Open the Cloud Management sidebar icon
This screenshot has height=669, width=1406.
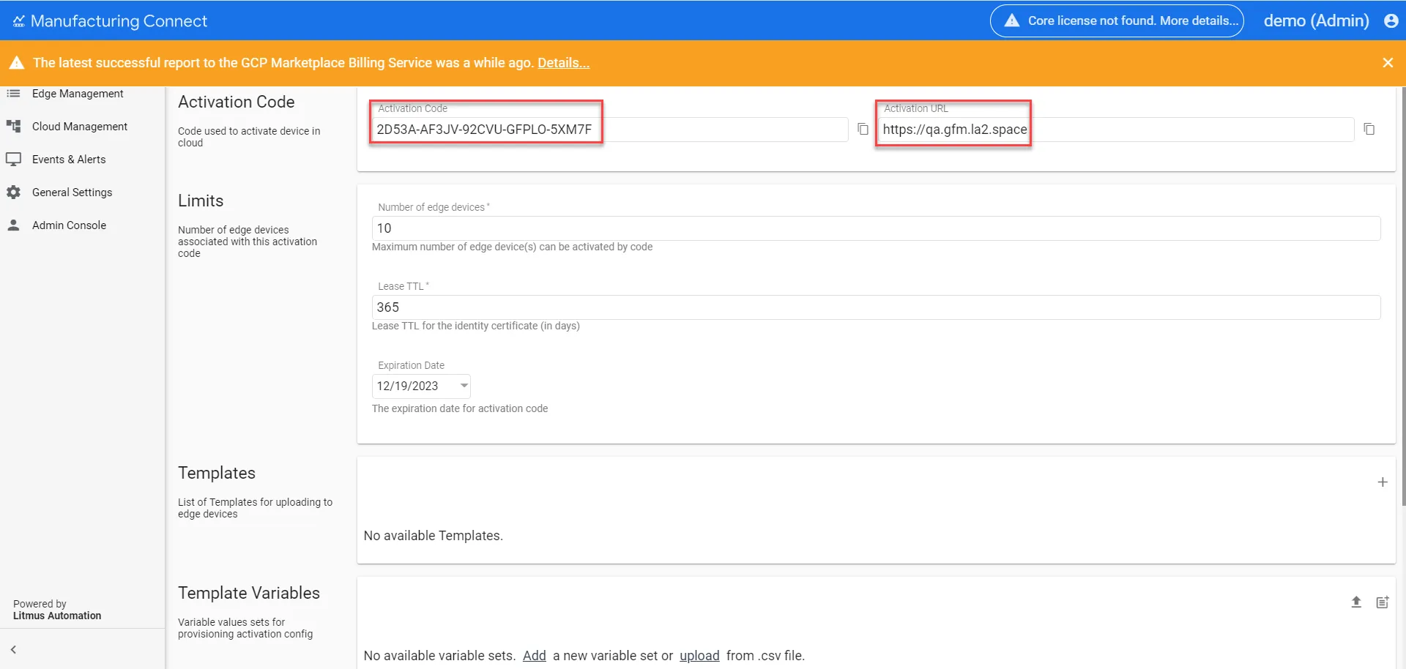[x=13, y=127]
